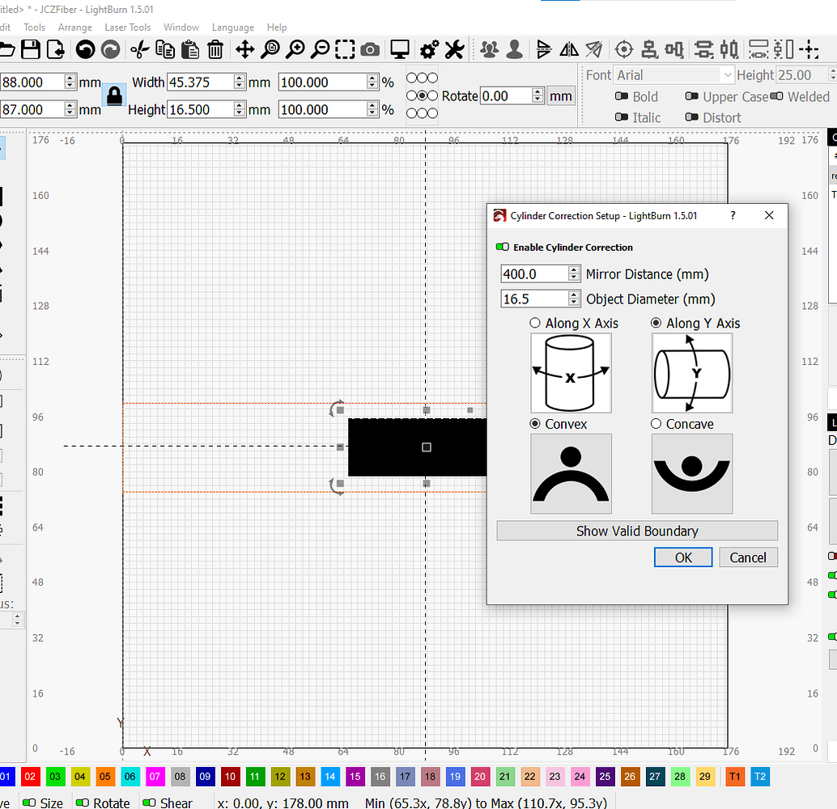
Task: Click the Concave shape picture
Action: tap(692, 474)
